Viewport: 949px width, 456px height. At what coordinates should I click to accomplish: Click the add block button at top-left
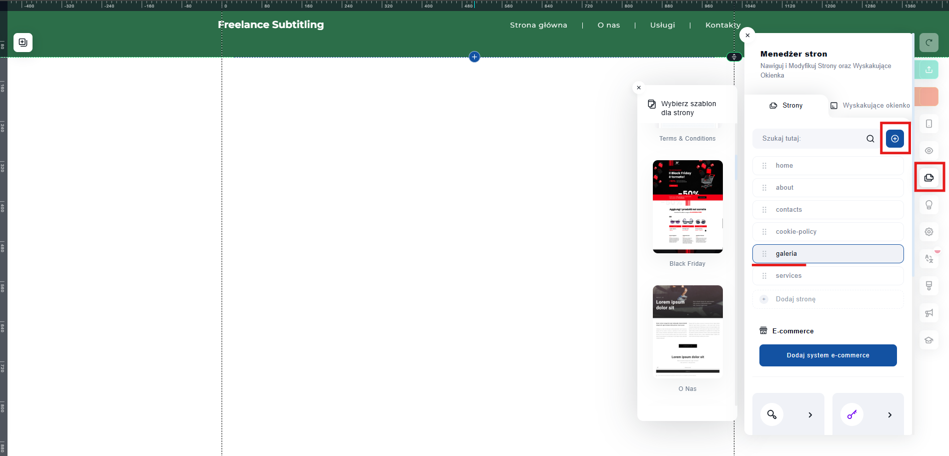pos(23,43)
